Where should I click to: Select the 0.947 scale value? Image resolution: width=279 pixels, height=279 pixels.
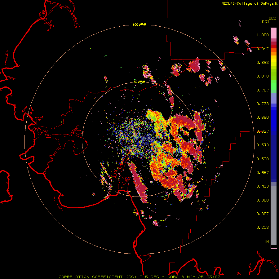(263, 49)
